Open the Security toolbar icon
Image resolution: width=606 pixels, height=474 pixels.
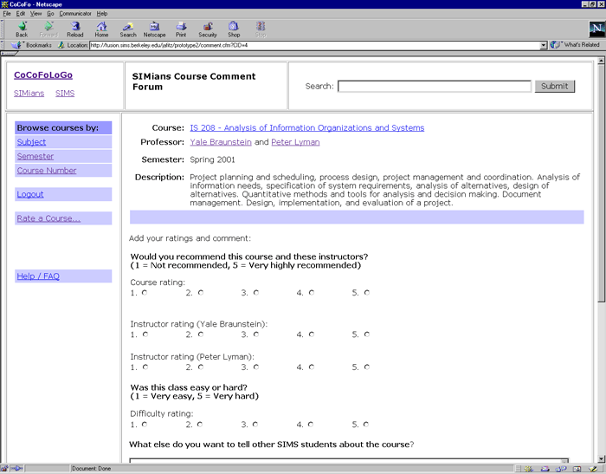click(x=208, y=29)
